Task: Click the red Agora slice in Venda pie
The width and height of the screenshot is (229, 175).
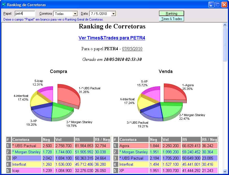Action: [x=173, y=93]
